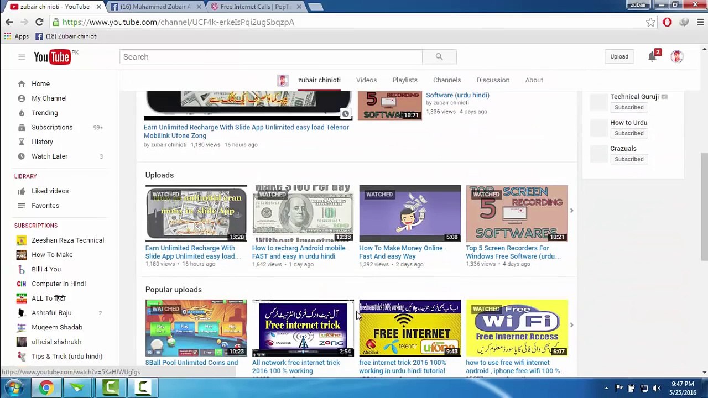Open Top 5 Screen Recording Softwares thumbnail
The height and width of the screenshot is (398, 708).
tap(517, 213)
